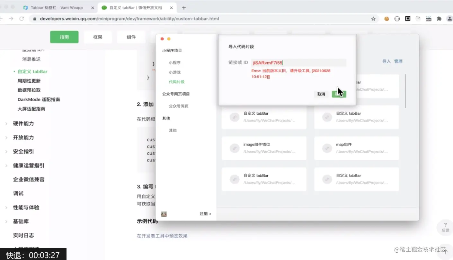Select 自定义 tabBar in docs sidebar
The width and height of the screenshot is (453, 260).
(x=32, y=71)
